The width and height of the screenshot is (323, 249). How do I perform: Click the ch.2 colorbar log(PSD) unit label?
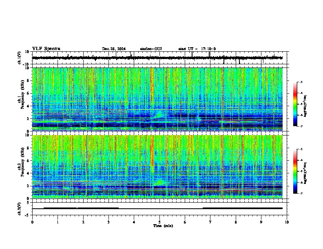tap(305, 173)
